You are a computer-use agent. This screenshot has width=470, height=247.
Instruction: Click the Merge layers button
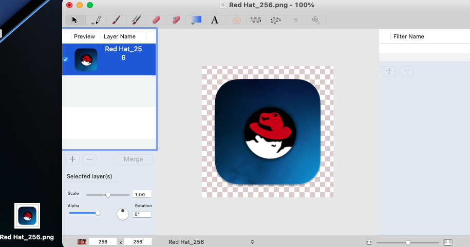click(134, 159)
